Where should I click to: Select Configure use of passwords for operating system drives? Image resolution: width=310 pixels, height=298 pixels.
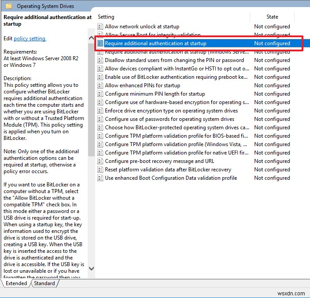point(170,119)
